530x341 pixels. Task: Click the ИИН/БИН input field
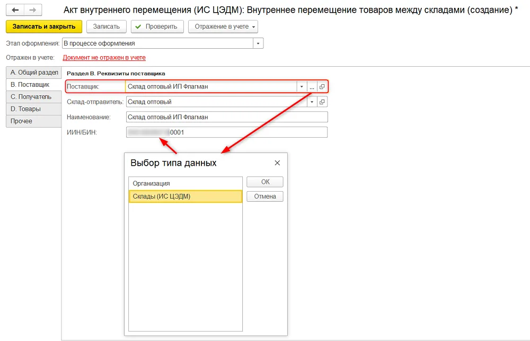[x=227, y=132]
